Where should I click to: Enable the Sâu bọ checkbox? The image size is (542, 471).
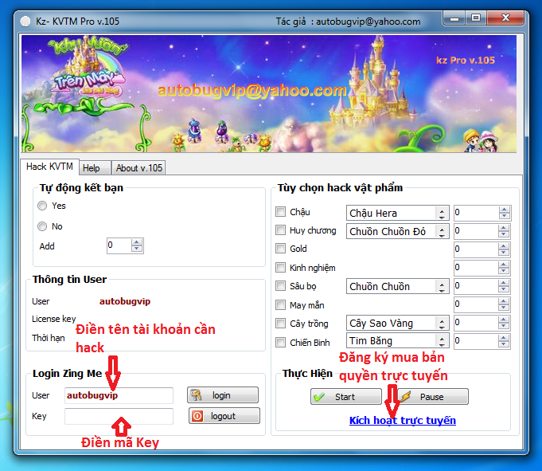[280, 285]
